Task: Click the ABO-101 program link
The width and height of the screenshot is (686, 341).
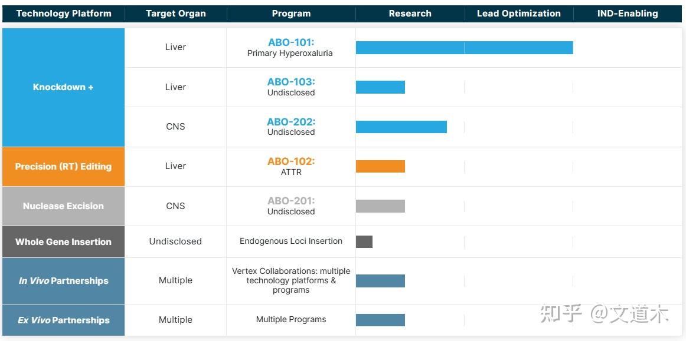Action: point(291,42)
